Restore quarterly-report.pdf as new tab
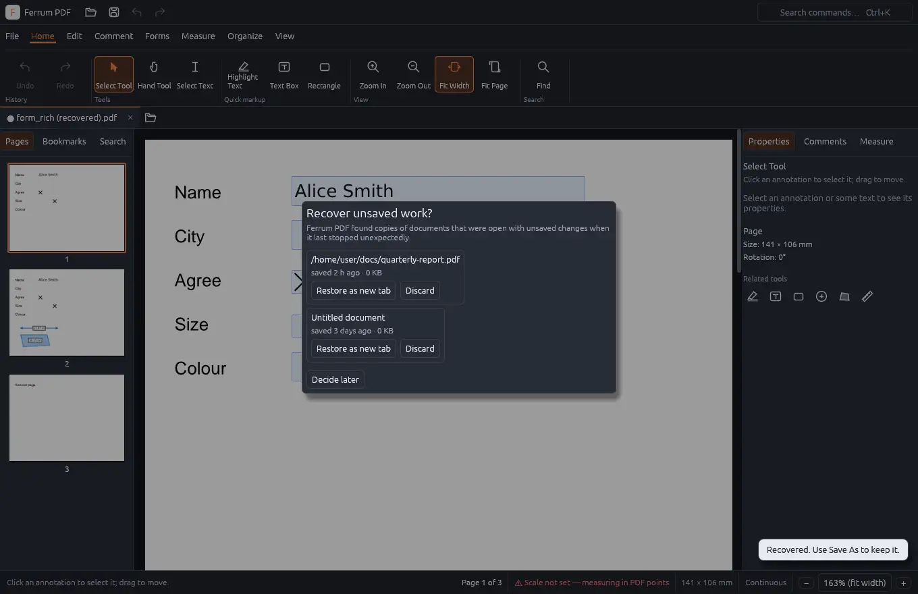The height and width of the screenshot is (594, 918). (x=354, y=290)
